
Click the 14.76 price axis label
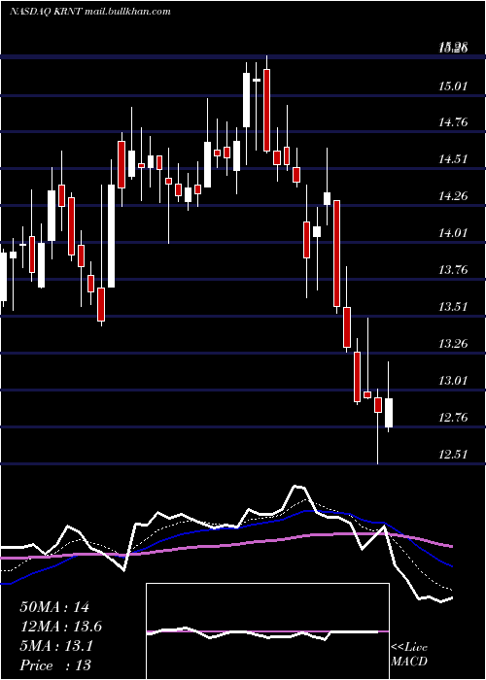(x=453, y=122)
